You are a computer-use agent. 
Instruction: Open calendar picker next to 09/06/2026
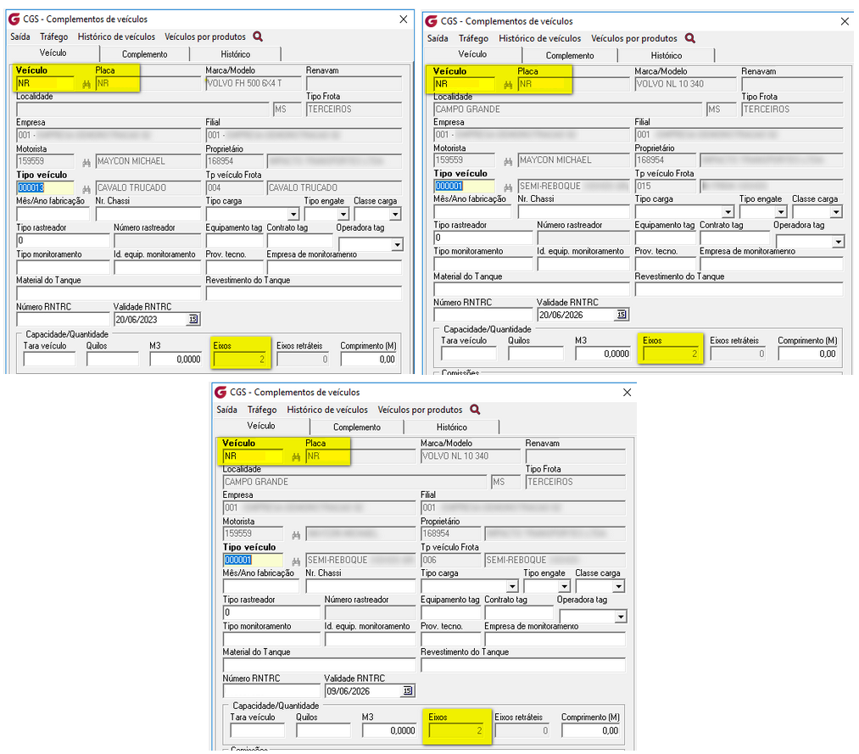pos(408,690)
